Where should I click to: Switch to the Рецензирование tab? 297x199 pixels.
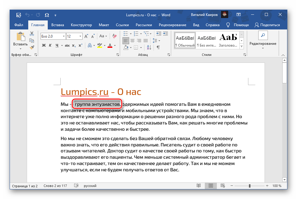(173, 25)
